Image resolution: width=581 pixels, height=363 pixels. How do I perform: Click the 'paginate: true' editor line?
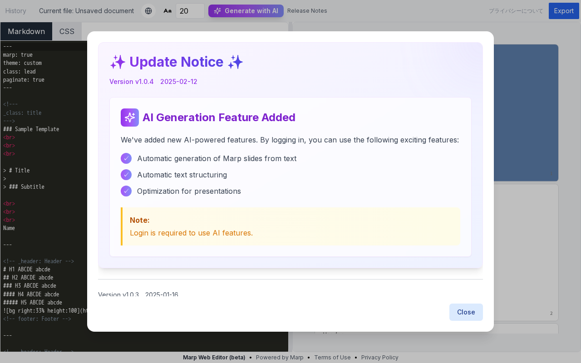24,80
